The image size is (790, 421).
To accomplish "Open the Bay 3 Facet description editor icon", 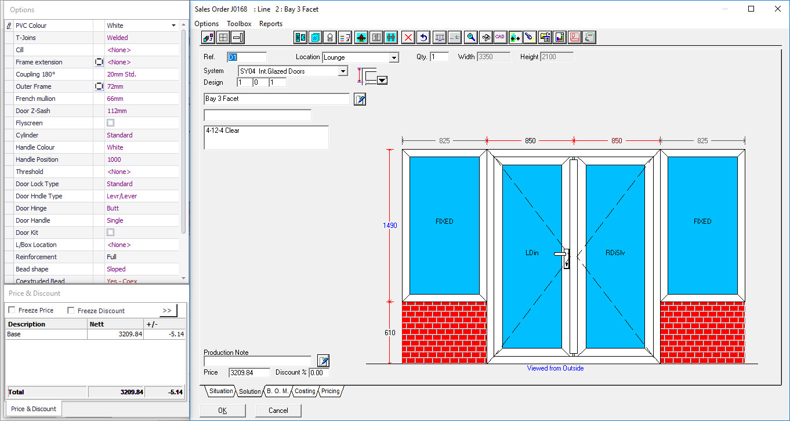I will point(360,99).
